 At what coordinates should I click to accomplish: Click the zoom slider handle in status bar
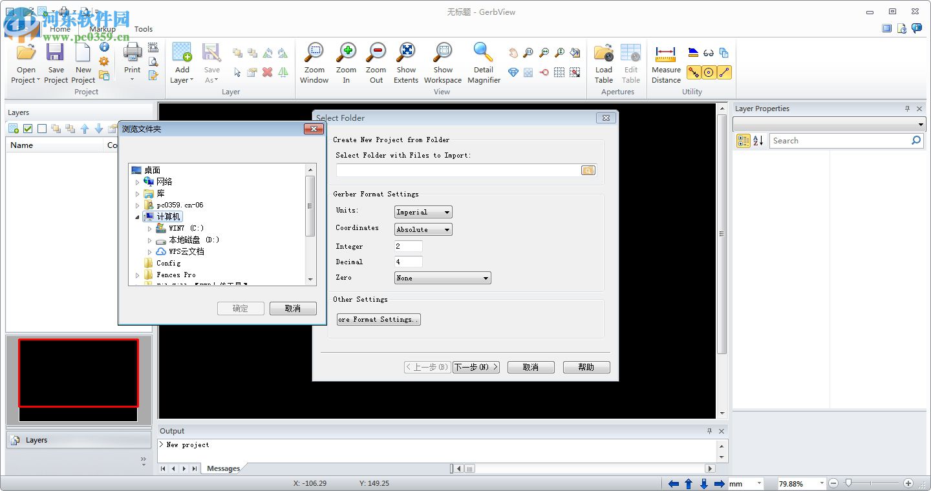(x=848, y=483)
